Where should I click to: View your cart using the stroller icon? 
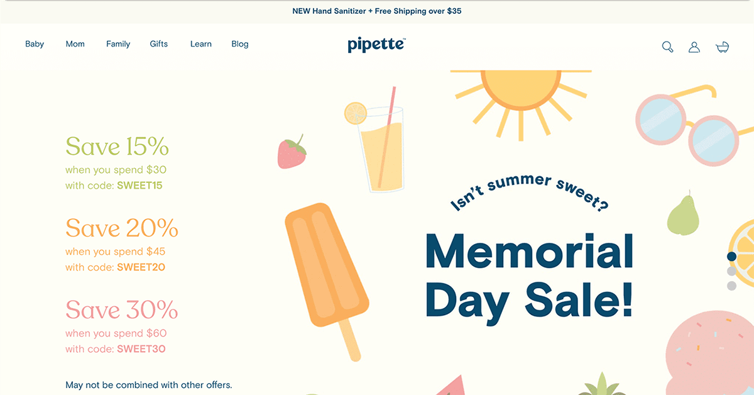722,47
